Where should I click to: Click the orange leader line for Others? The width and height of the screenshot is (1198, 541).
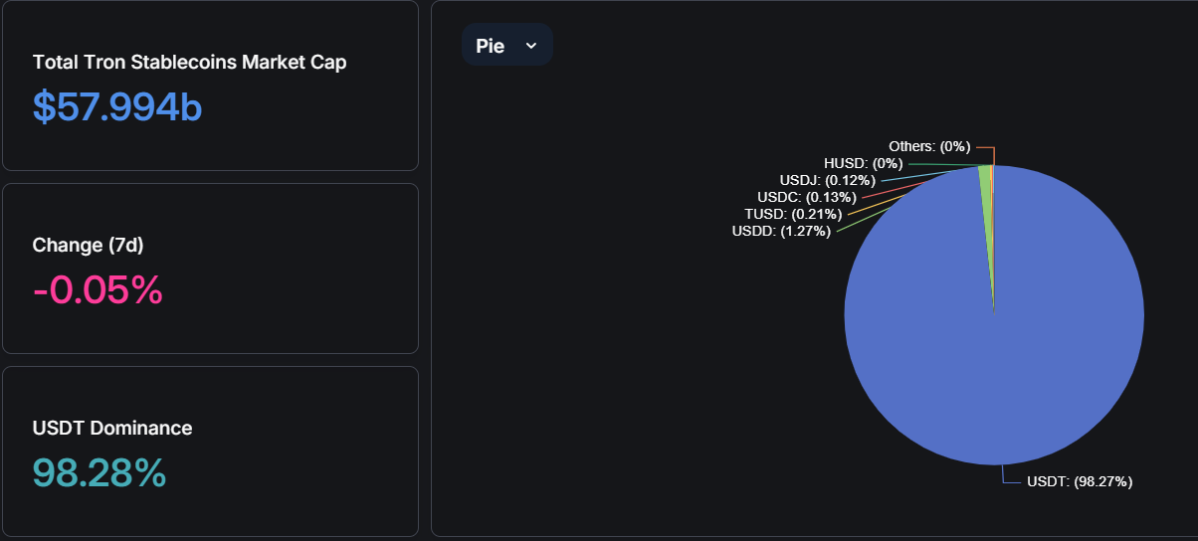985,146
